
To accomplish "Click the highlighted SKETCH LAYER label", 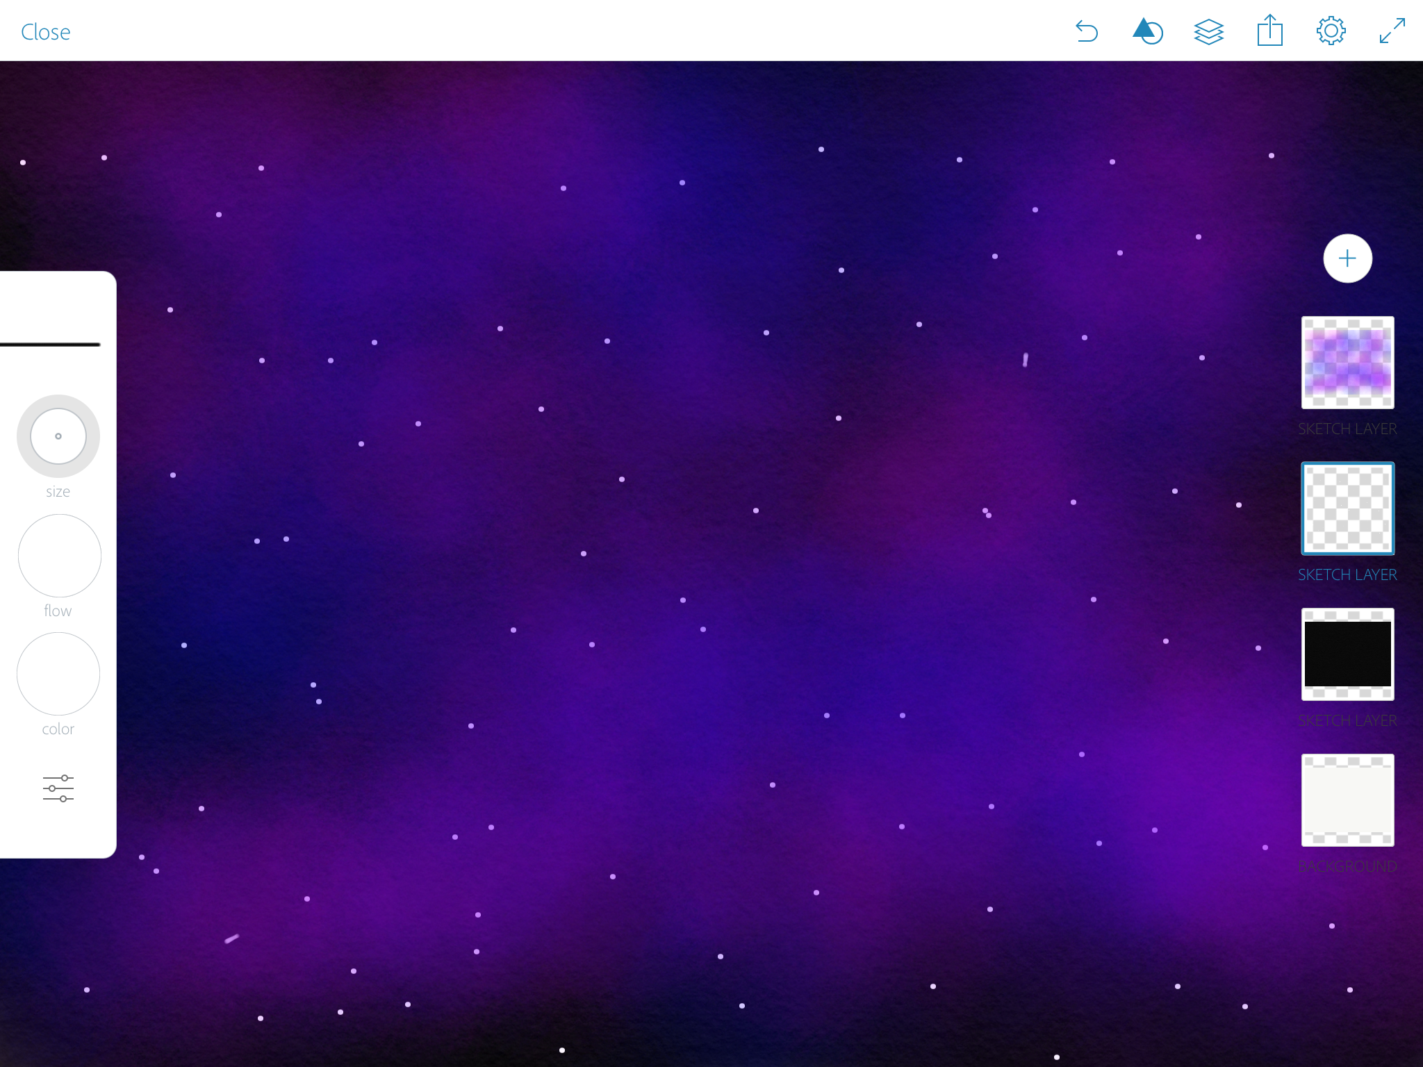I will (x=1347, y=575).
